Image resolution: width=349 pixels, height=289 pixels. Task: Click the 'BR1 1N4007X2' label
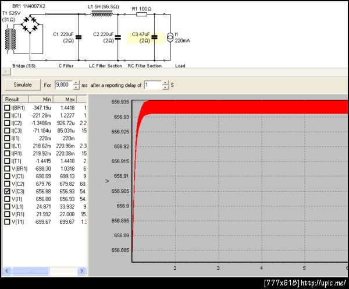(29, 6)
